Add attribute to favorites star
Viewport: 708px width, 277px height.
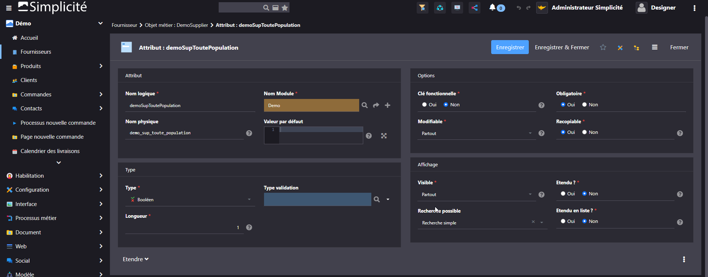(603, 47)
